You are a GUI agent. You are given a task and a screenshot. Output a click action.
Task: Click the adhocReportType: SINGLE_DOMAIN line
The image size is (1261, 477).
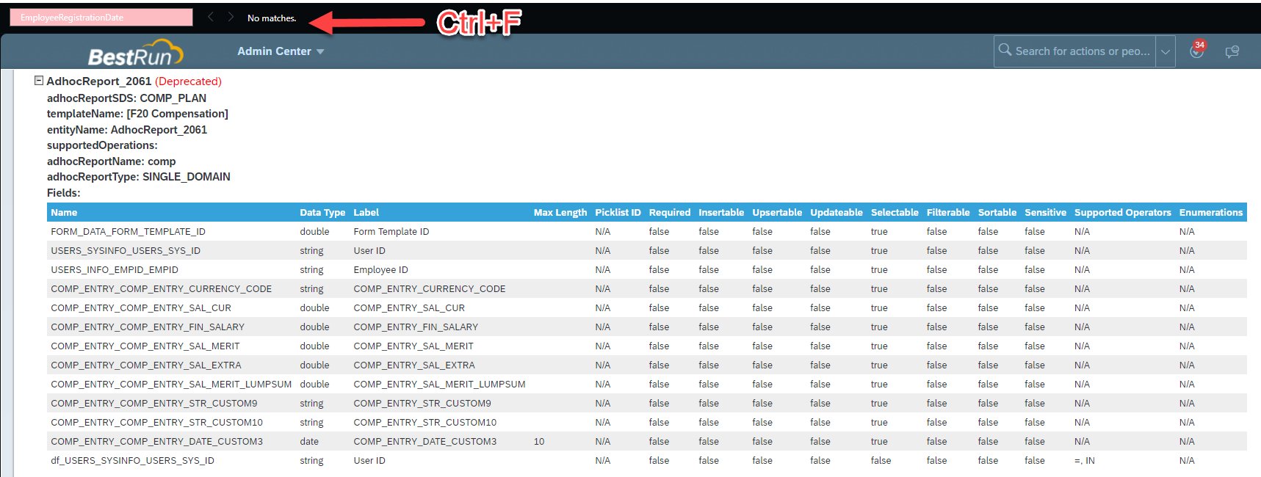(x=139, y=176)
